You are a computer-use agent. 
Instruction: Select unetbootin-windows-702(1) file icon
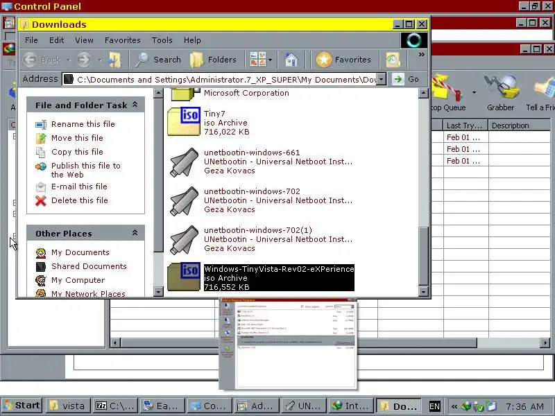(184, 239)
